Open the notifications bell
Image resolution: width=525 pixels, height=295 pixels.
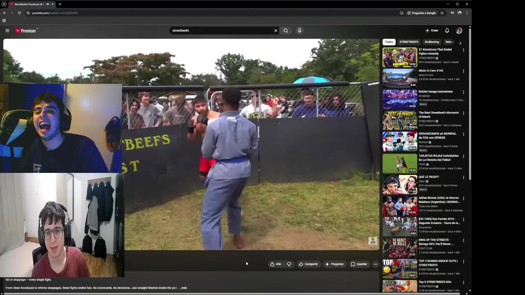[447, 30]
